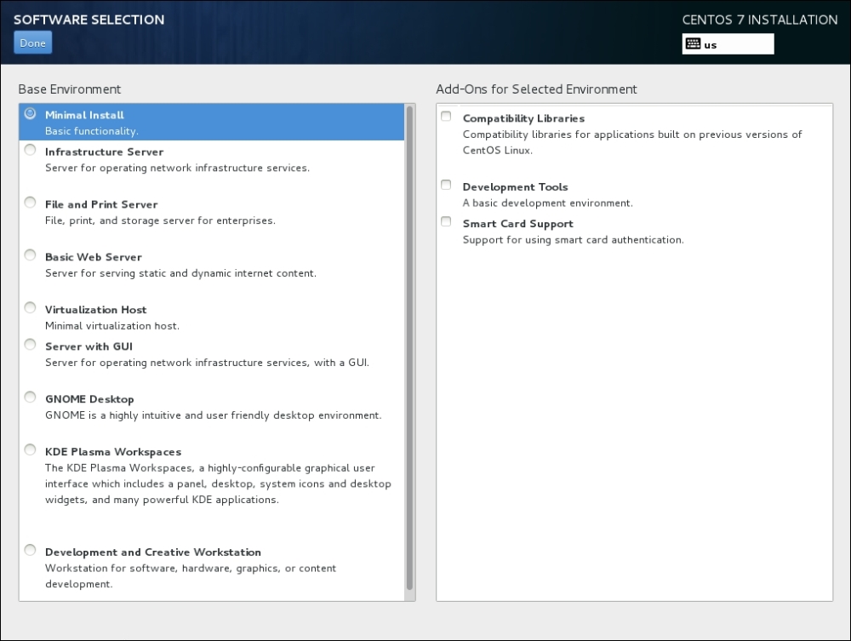Click the Development Tools label
851x641 pixels.
tap(515, 187)
